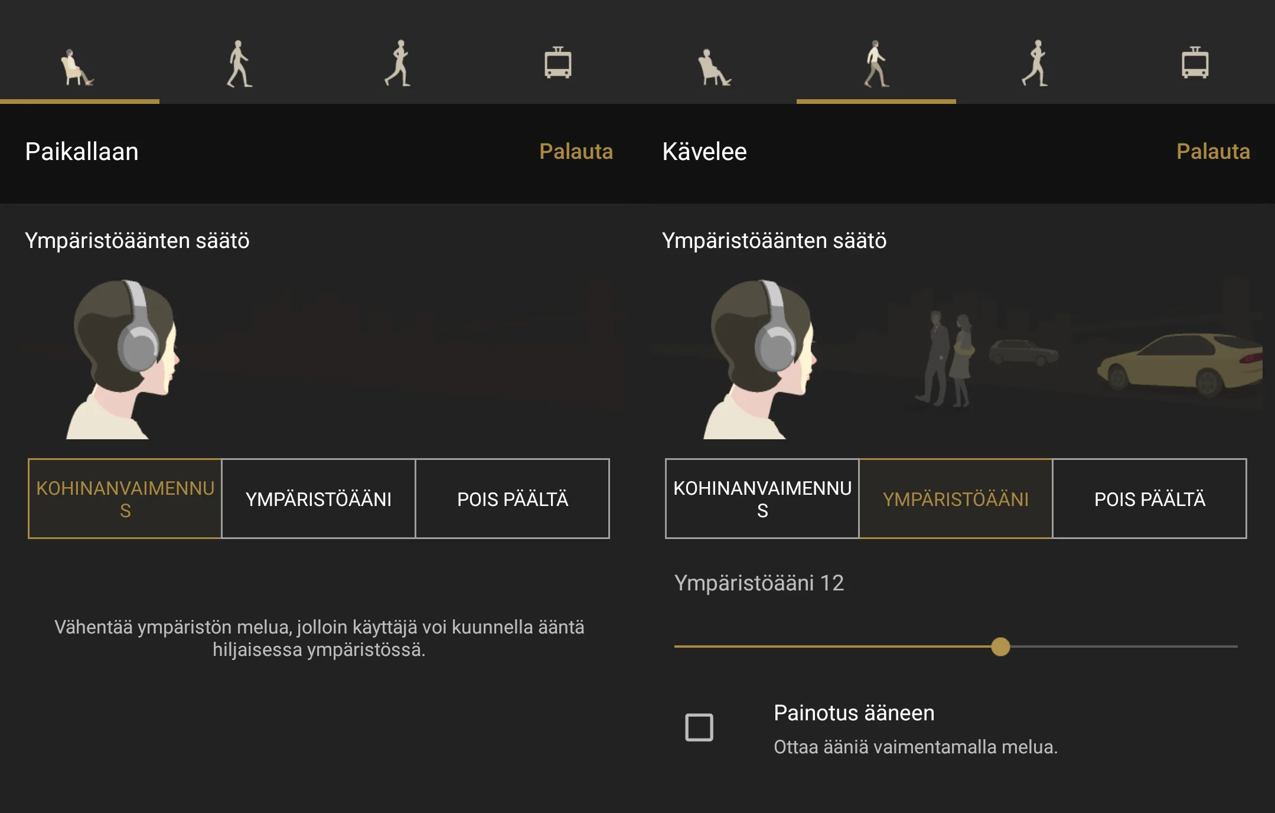Click the Painotus ääneen label text
The width and height of the screenshot is (1275, 813).
(854, 713)
